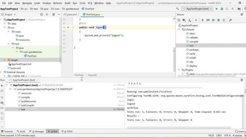The width and height of the screenshot is (246, 138).
Task: Open the Messages tool window
Action: [x=37, y=131]
